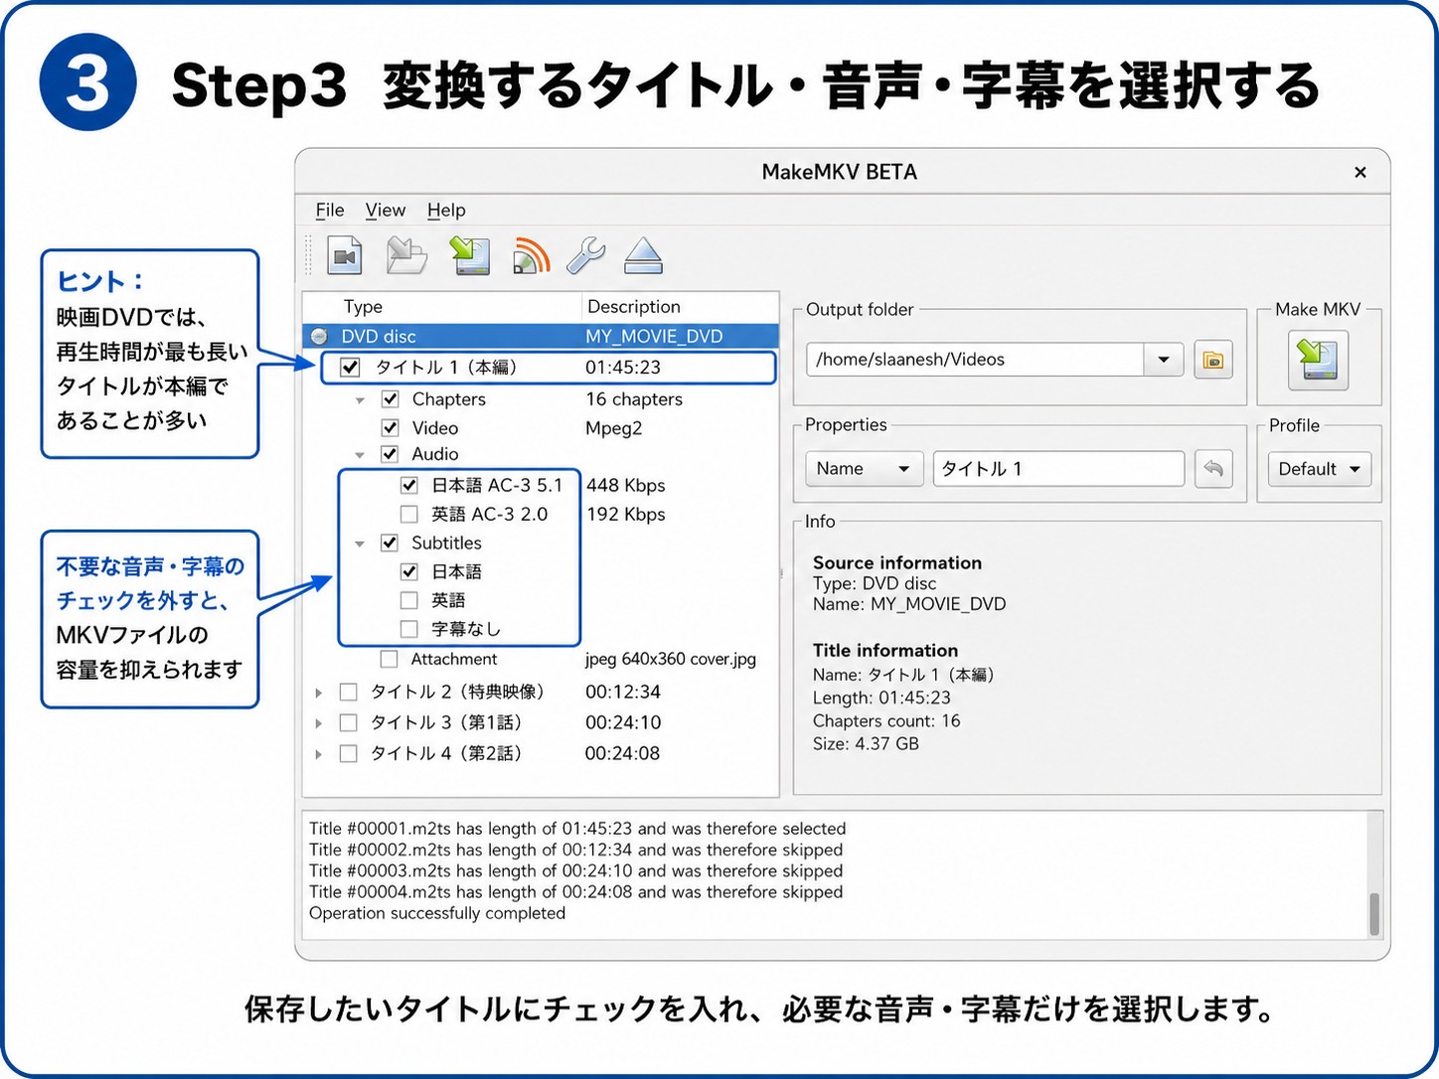Uncheck the 日本語 AC-3 5.1 audio track
This screenshot has width=1439, height=1079.
[408, 486]
